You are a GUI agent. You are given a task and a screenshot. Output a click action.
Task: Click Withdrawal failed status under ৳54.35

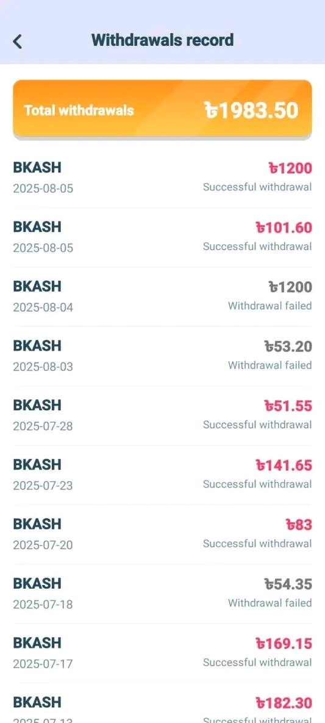coord(270,603)
